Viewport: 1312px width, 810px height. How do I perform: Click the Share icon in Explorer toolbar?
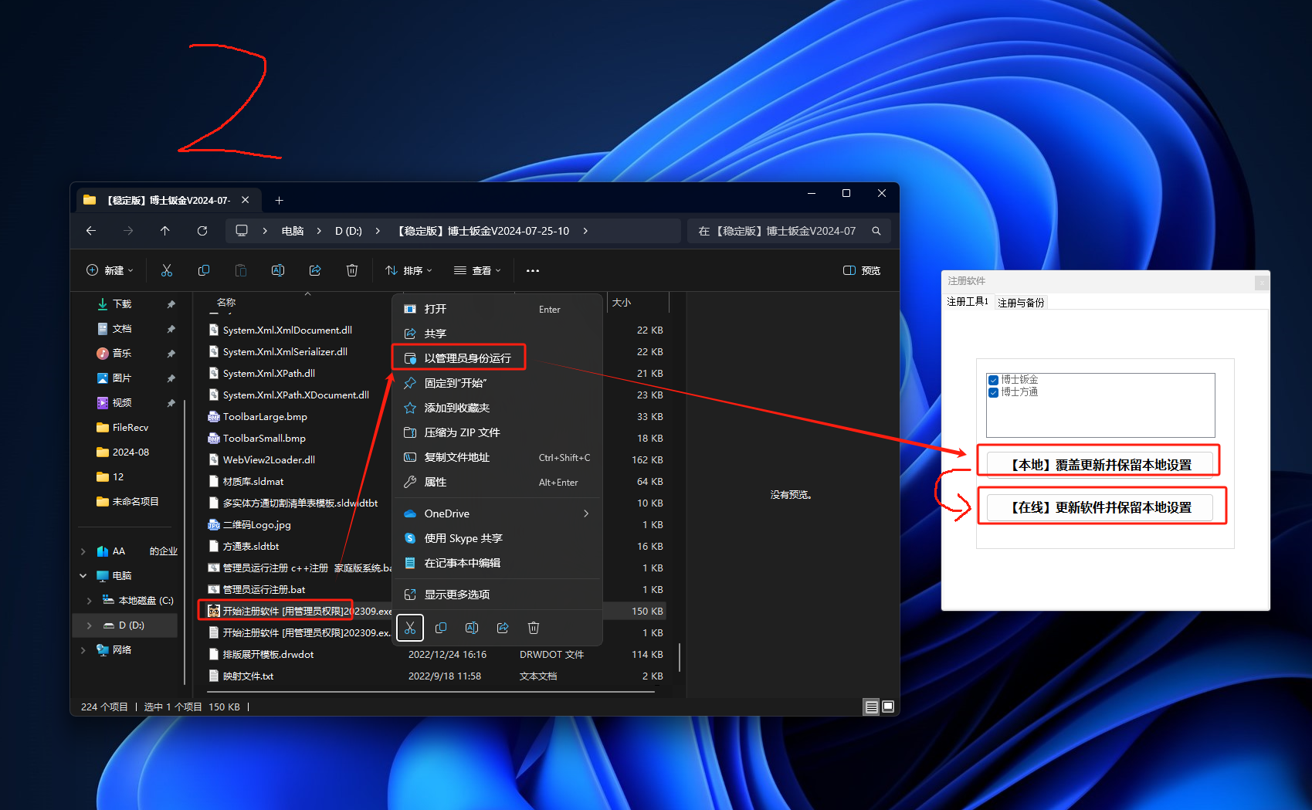click(x=315, y=270)
